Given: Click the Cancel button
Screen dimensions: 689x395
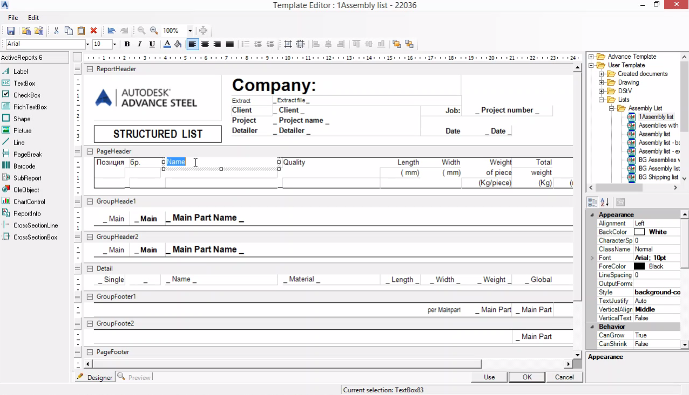Looking at the screenshot, I should click(x=564, y=377).
